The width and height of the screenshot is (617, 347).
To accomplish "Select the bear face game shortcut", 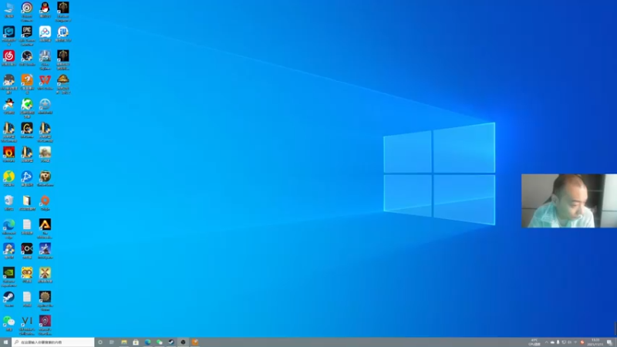I will click(x=45, y=179).
